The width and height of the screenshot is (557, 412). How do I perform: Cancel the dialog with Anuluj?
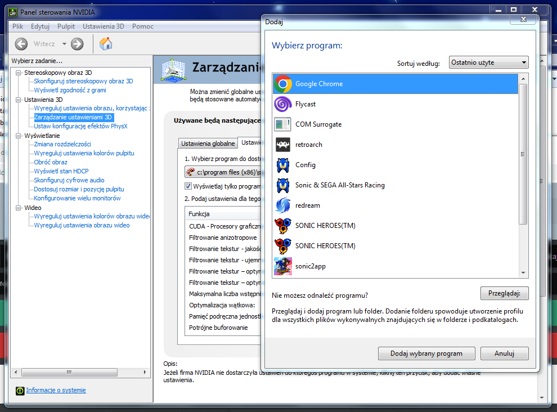click(x=505, y=353)
